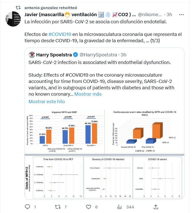
Task: Click Harry Spoelstra's verified badge
Action: pos(75,55)
